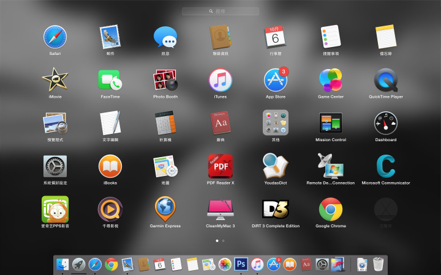Image resolution: width=441 pixels, height=275 pixels.
Task: Open Maps app in the Launchpad grid
Action: [x=165, y=166]
